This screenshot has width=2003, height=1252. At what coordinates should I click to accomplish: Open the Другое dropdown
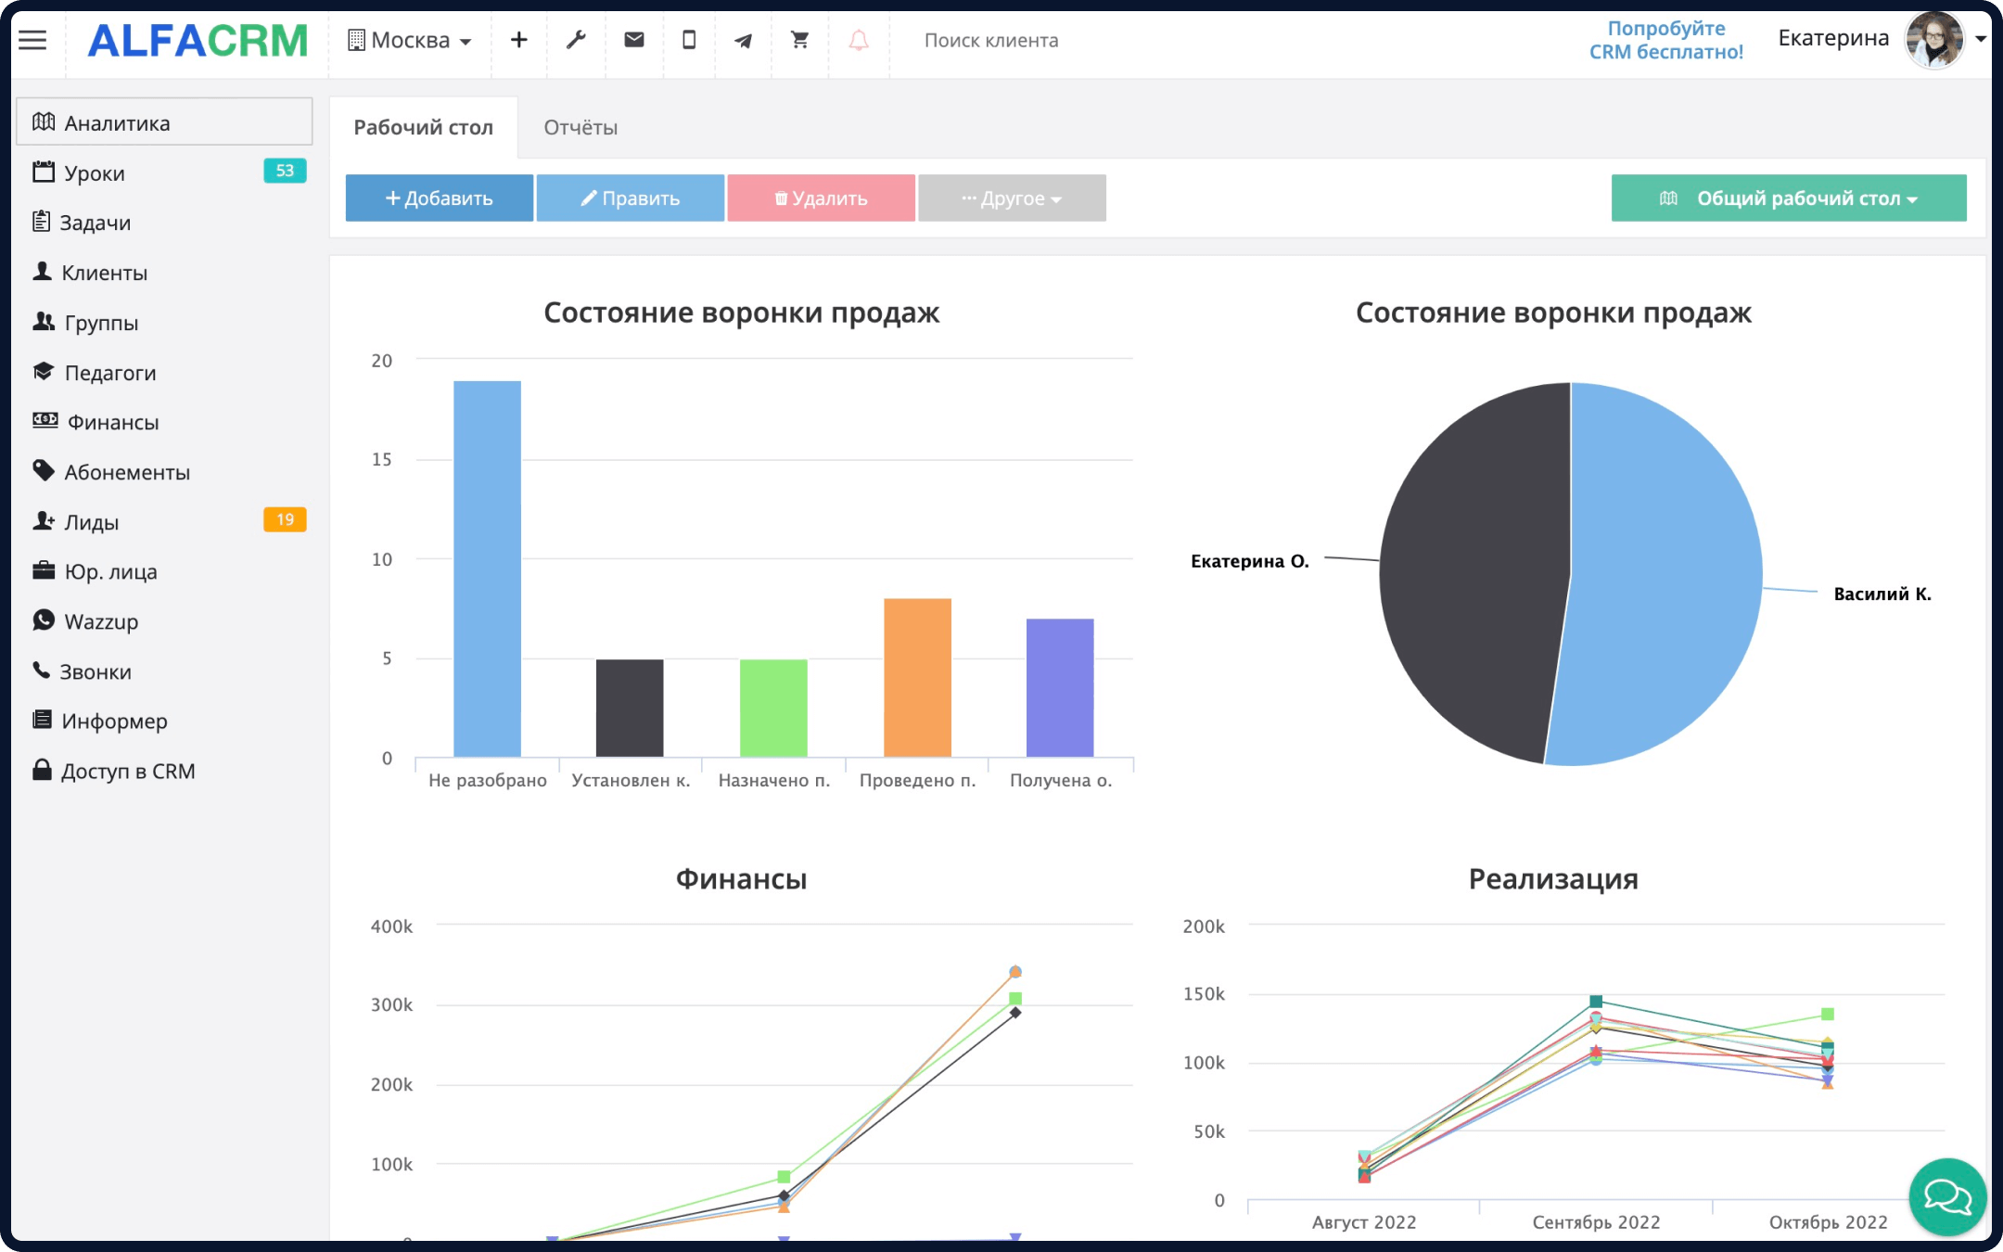point(1011,198)
